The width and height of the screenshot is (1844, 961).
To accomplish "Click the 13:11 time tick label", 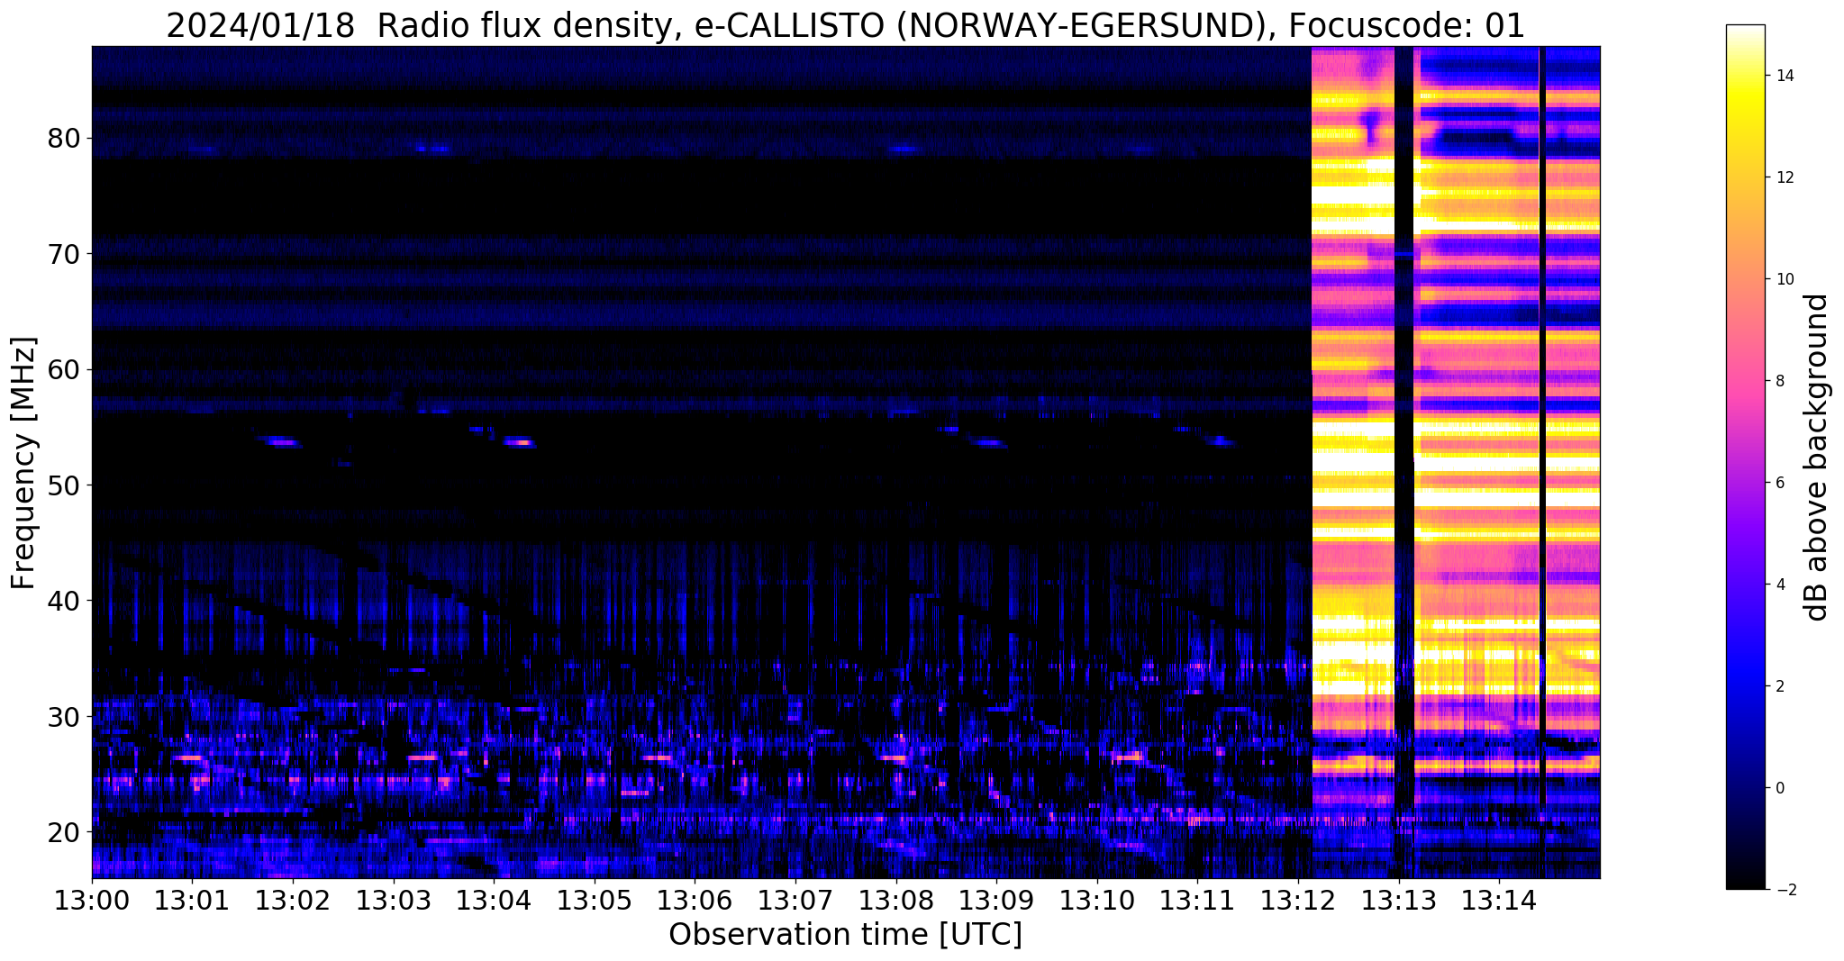I will [1198, 900].
